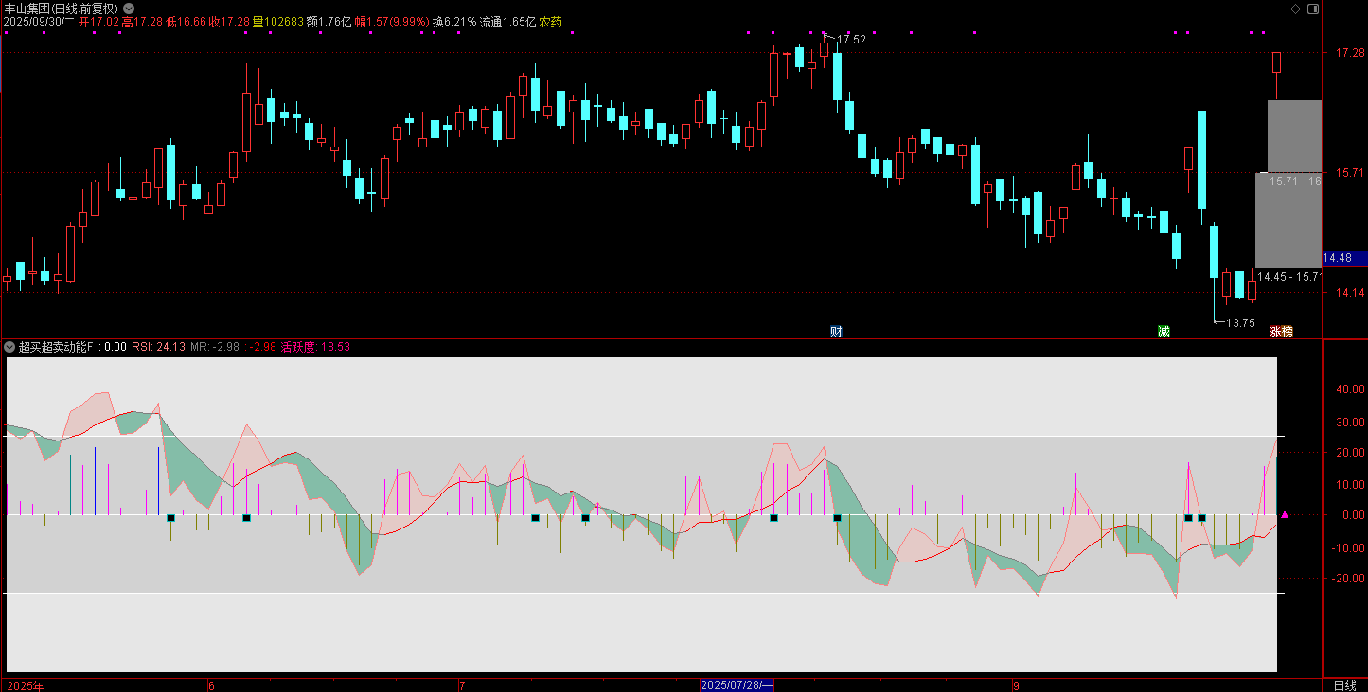Click the -20.00 indicator axis label
This screenshot has width=1368, height=692.
(1348, 579)
